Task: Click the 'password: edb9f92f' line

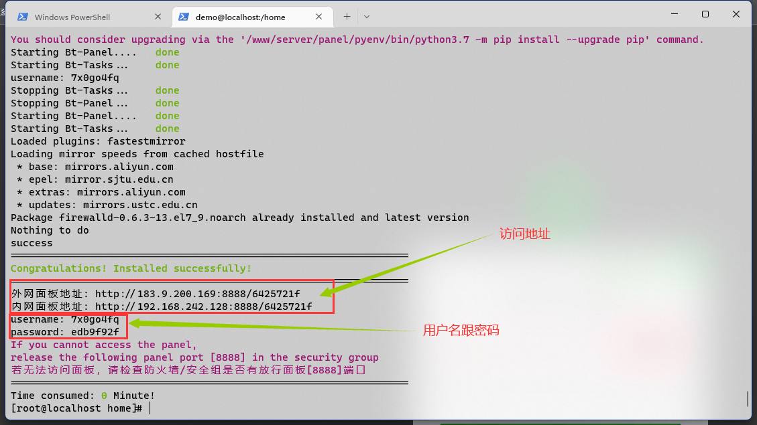Action: point(64,332)
